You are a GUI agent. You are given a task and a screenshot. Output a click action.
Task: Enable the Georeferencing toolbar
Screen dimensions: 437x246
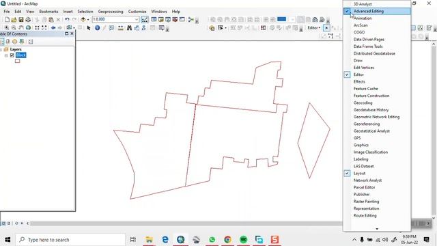(x=377, y=124)
